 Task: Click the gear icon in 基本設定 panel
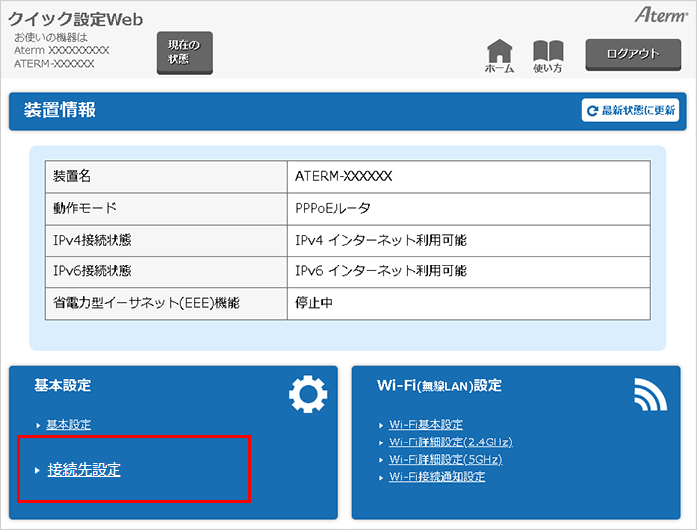pos(307,394)
